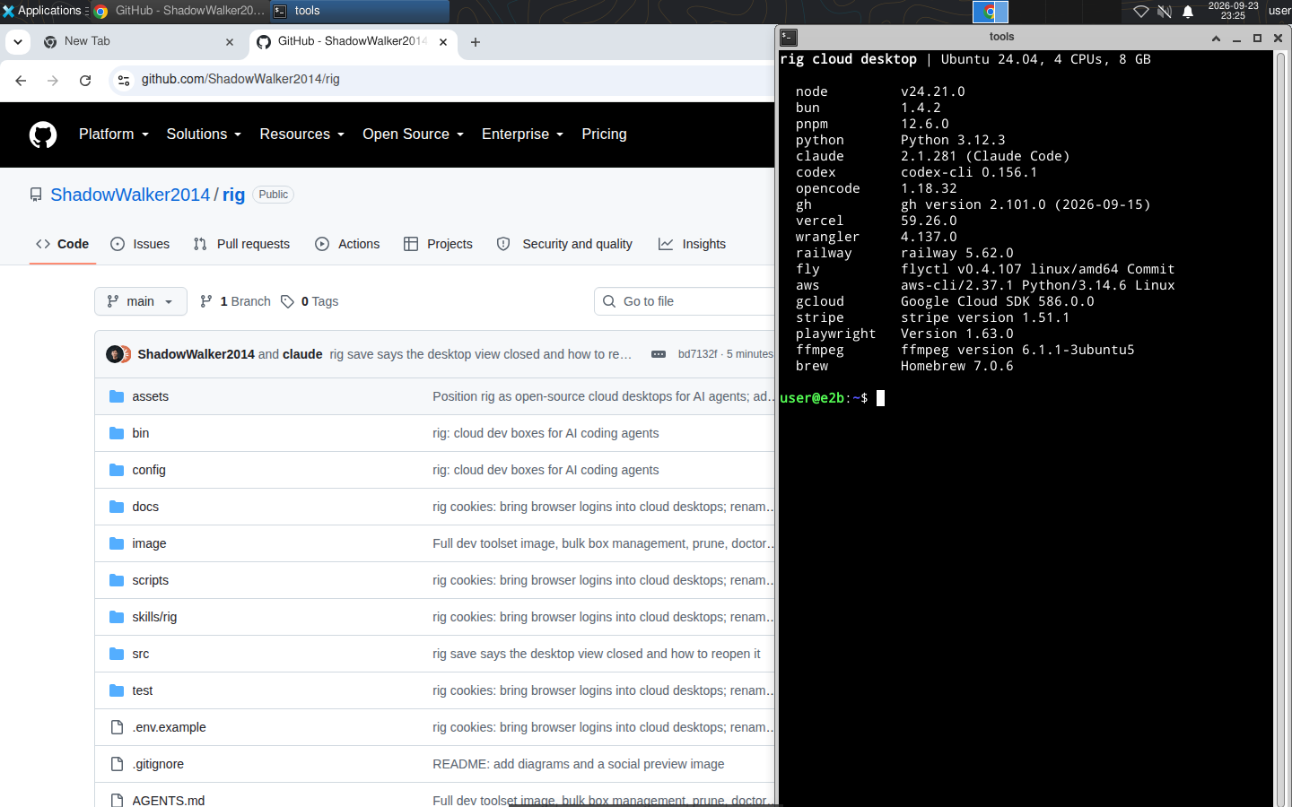Expand the Enterprise menu
The height and width of the screenshot is (807, 1292).
point(522,134)
